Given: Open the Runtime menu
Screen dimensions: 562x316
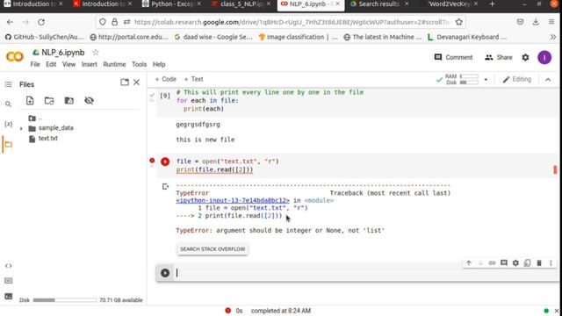Looking at the screenshot, I should coord(114,64).
